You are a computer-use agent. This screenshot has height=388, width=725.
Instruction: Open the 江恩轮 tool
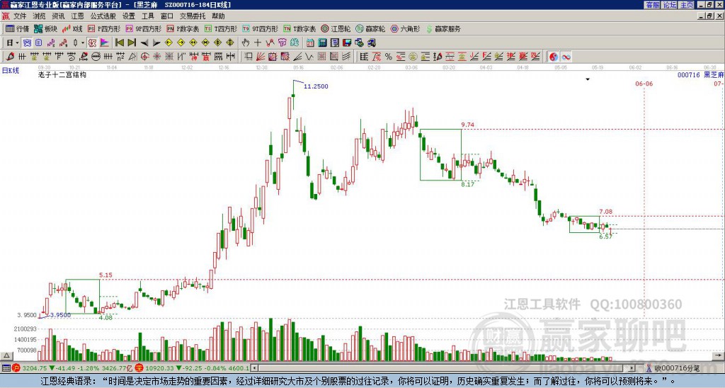click(x=336, y=28)
